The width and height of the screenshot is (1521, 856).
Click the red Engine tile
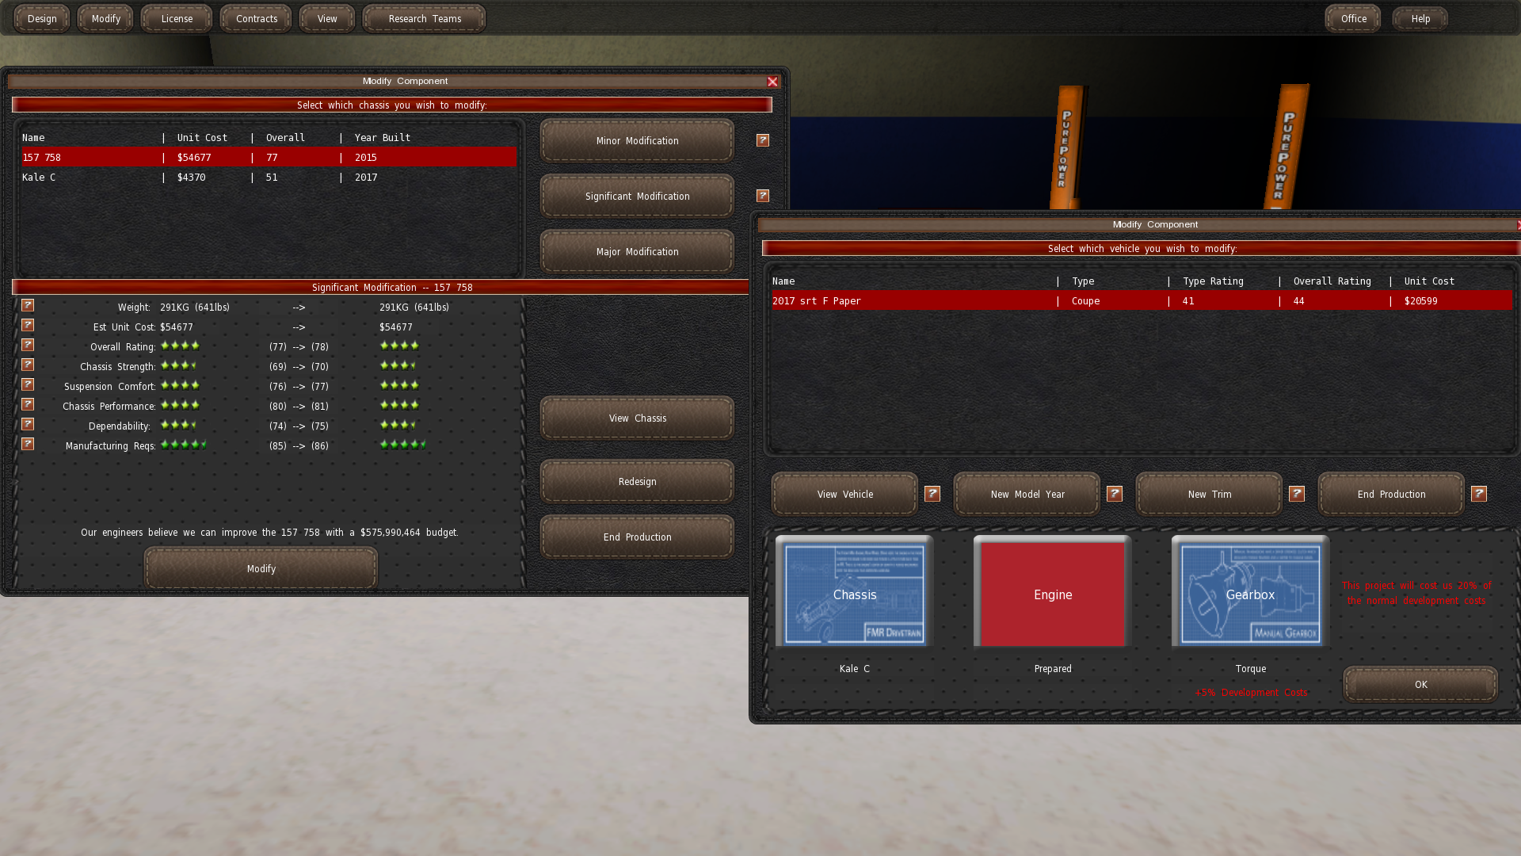tap(1052, 594)
